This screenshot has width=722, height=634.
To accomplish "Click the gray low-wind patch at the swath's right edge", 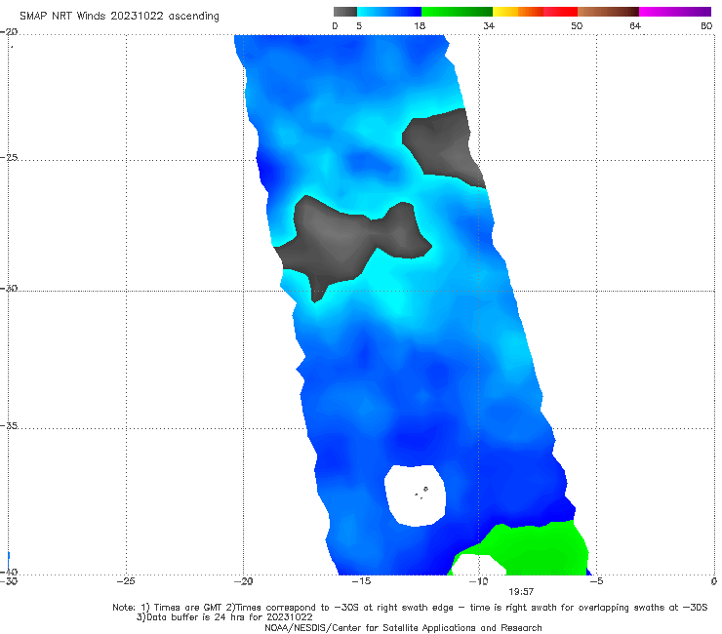I will (442, 147).
